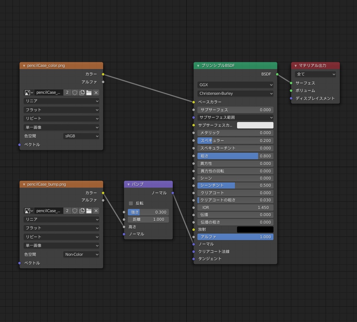Click カラー output socket of pencilCase_color.png
357x322 pixels.
click(x=103, y=74)
